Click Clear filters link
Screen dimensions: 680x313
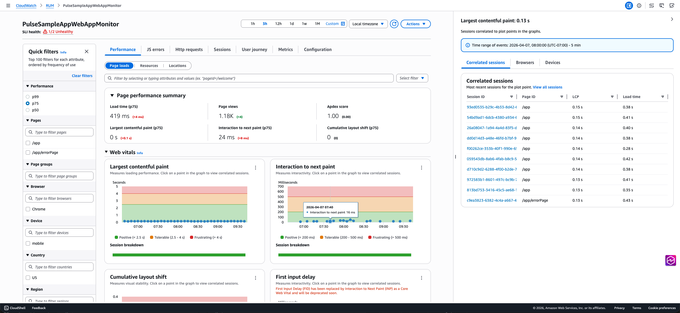pos(82,76)
